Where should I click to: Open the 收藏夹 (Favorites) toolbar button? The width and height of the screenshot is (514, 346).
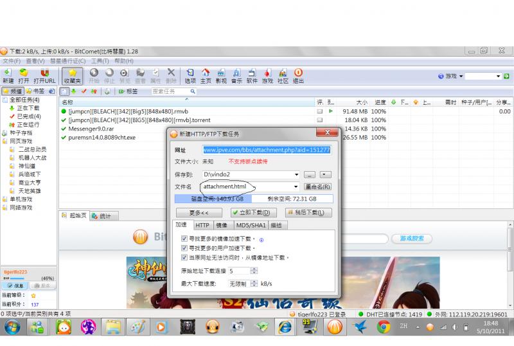(73, 76)
